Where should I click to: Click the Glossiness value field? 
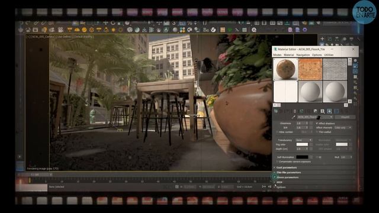[x=301, y=124]
